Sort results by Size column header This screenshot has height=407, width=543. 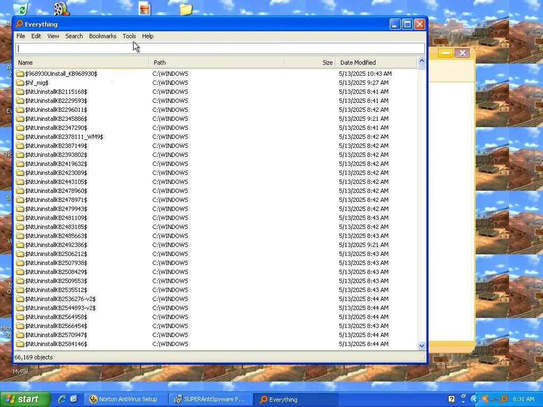point(310,63)
